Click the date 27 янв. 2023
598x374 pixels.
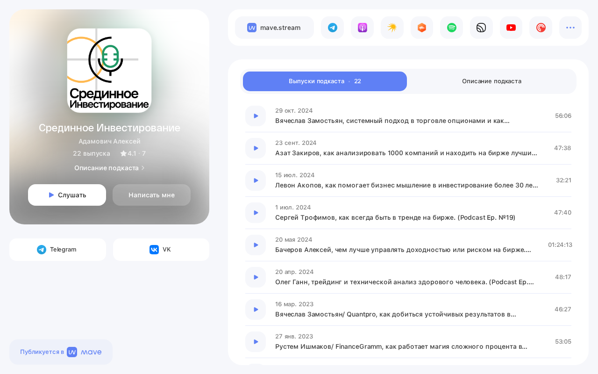294,337
